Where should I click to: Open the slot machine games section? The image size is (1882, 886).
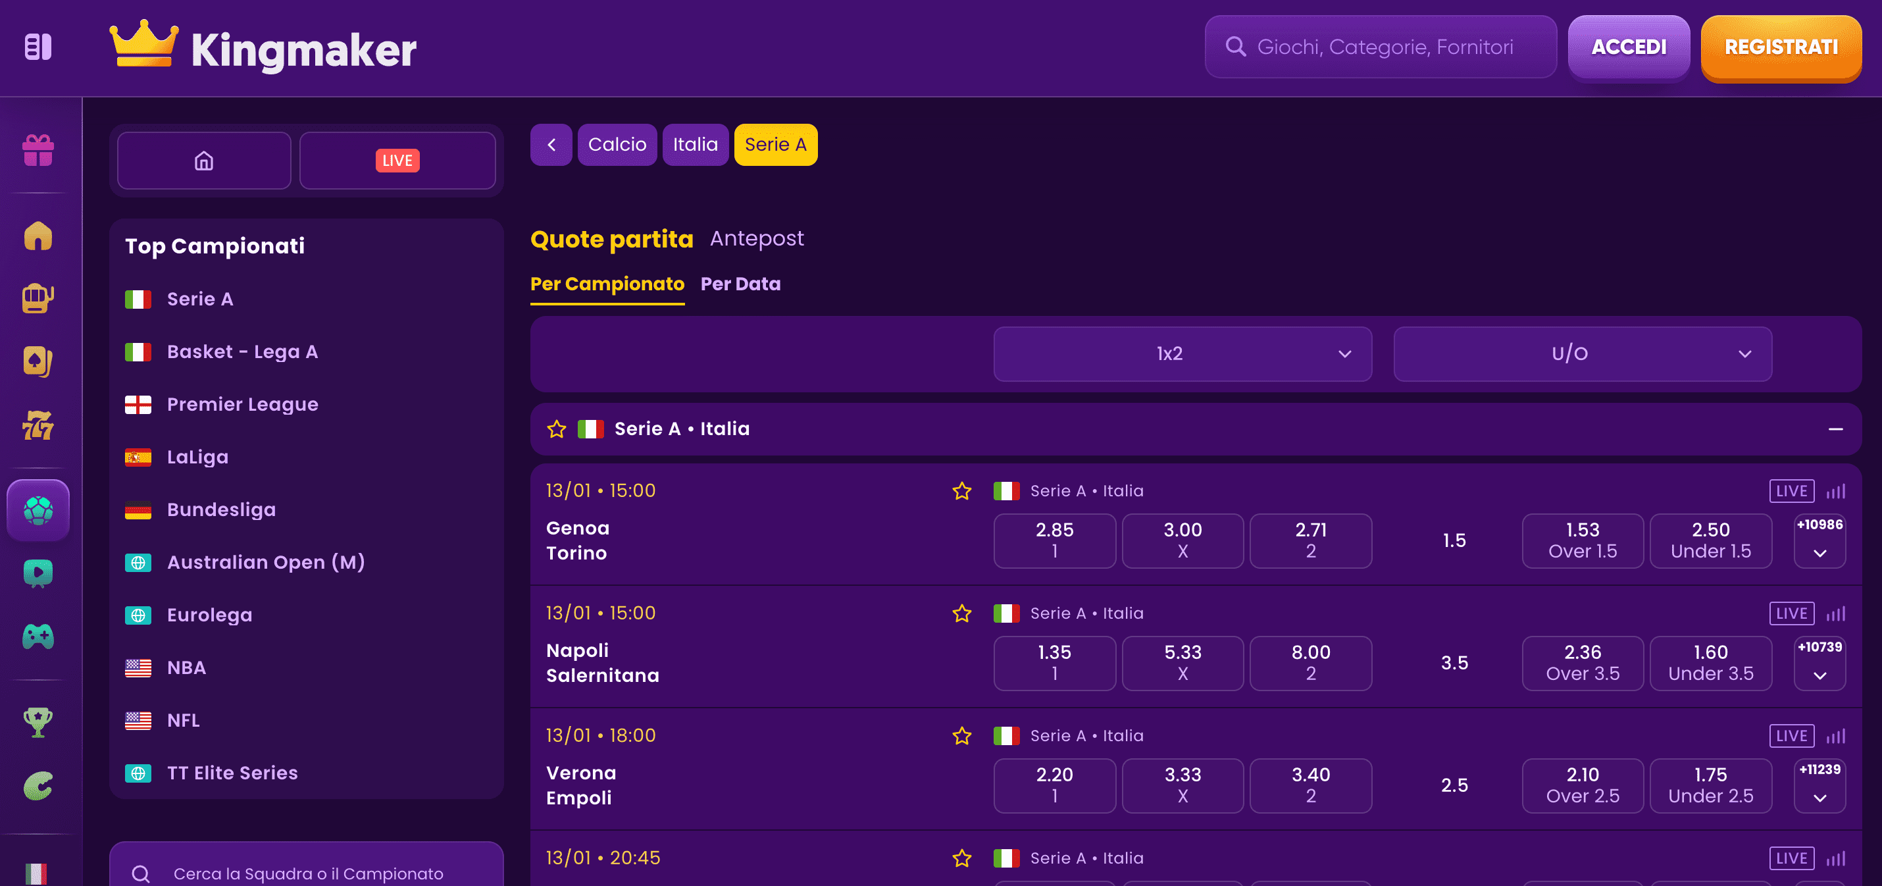(38, 298)
